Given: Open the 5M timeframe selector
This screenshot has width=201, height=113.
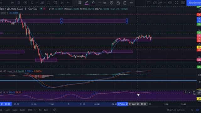Looking at the screenshot, I should (12, 3).
